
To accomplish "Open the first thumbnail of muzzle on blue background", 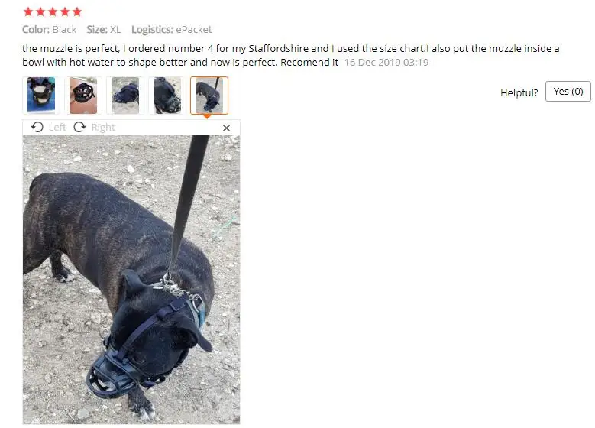I will pos(41,96).
